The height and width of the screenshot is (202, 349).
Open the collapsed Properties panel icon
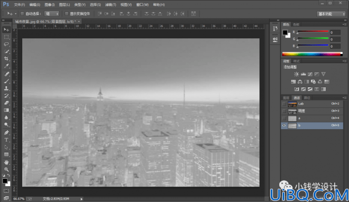(x=275, y=40)
